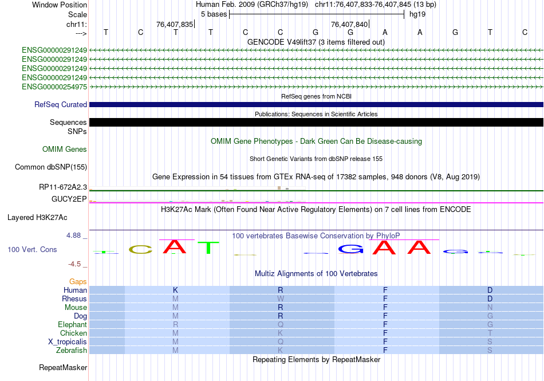Click amino acid K in the Human row
Screen dimensions: 544x381
(176, 290)
